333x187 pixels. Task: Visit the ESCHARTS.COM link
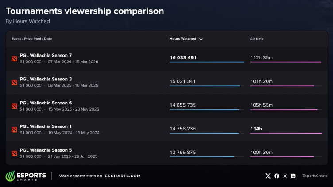pos(123,176)
